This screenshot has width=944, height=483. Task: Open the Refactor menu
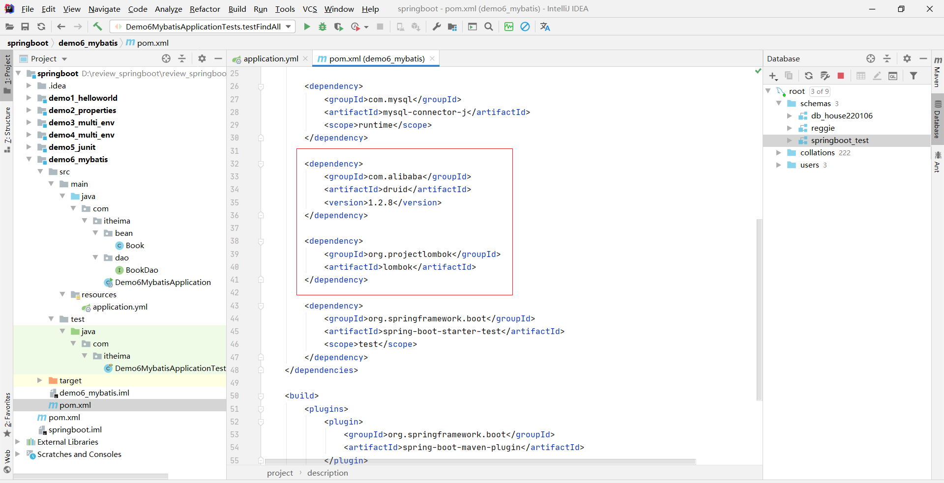point(205,9)
